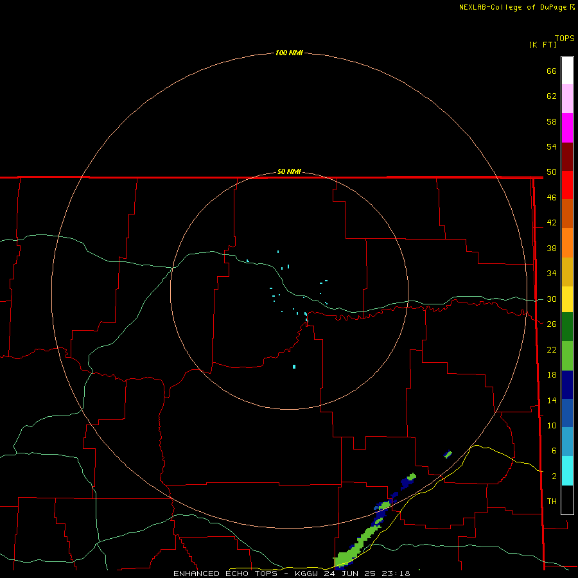This screenshot has height=578, width=578.
Task: Click the 34 legend value
Action: tap(552, 274)
